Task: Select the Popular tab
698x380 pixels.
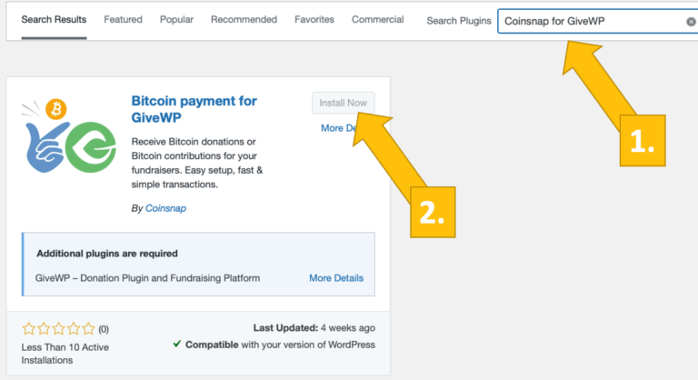Action: (177, 19)
